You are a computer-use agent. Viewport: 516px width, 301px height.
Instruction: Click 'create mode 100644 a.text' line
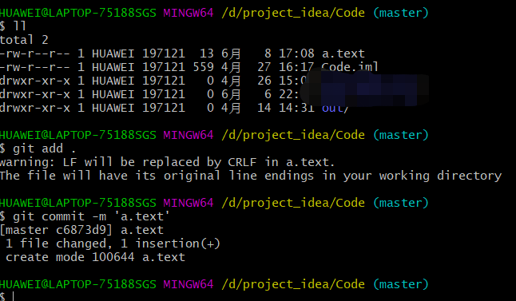click(x=95, y=257)
